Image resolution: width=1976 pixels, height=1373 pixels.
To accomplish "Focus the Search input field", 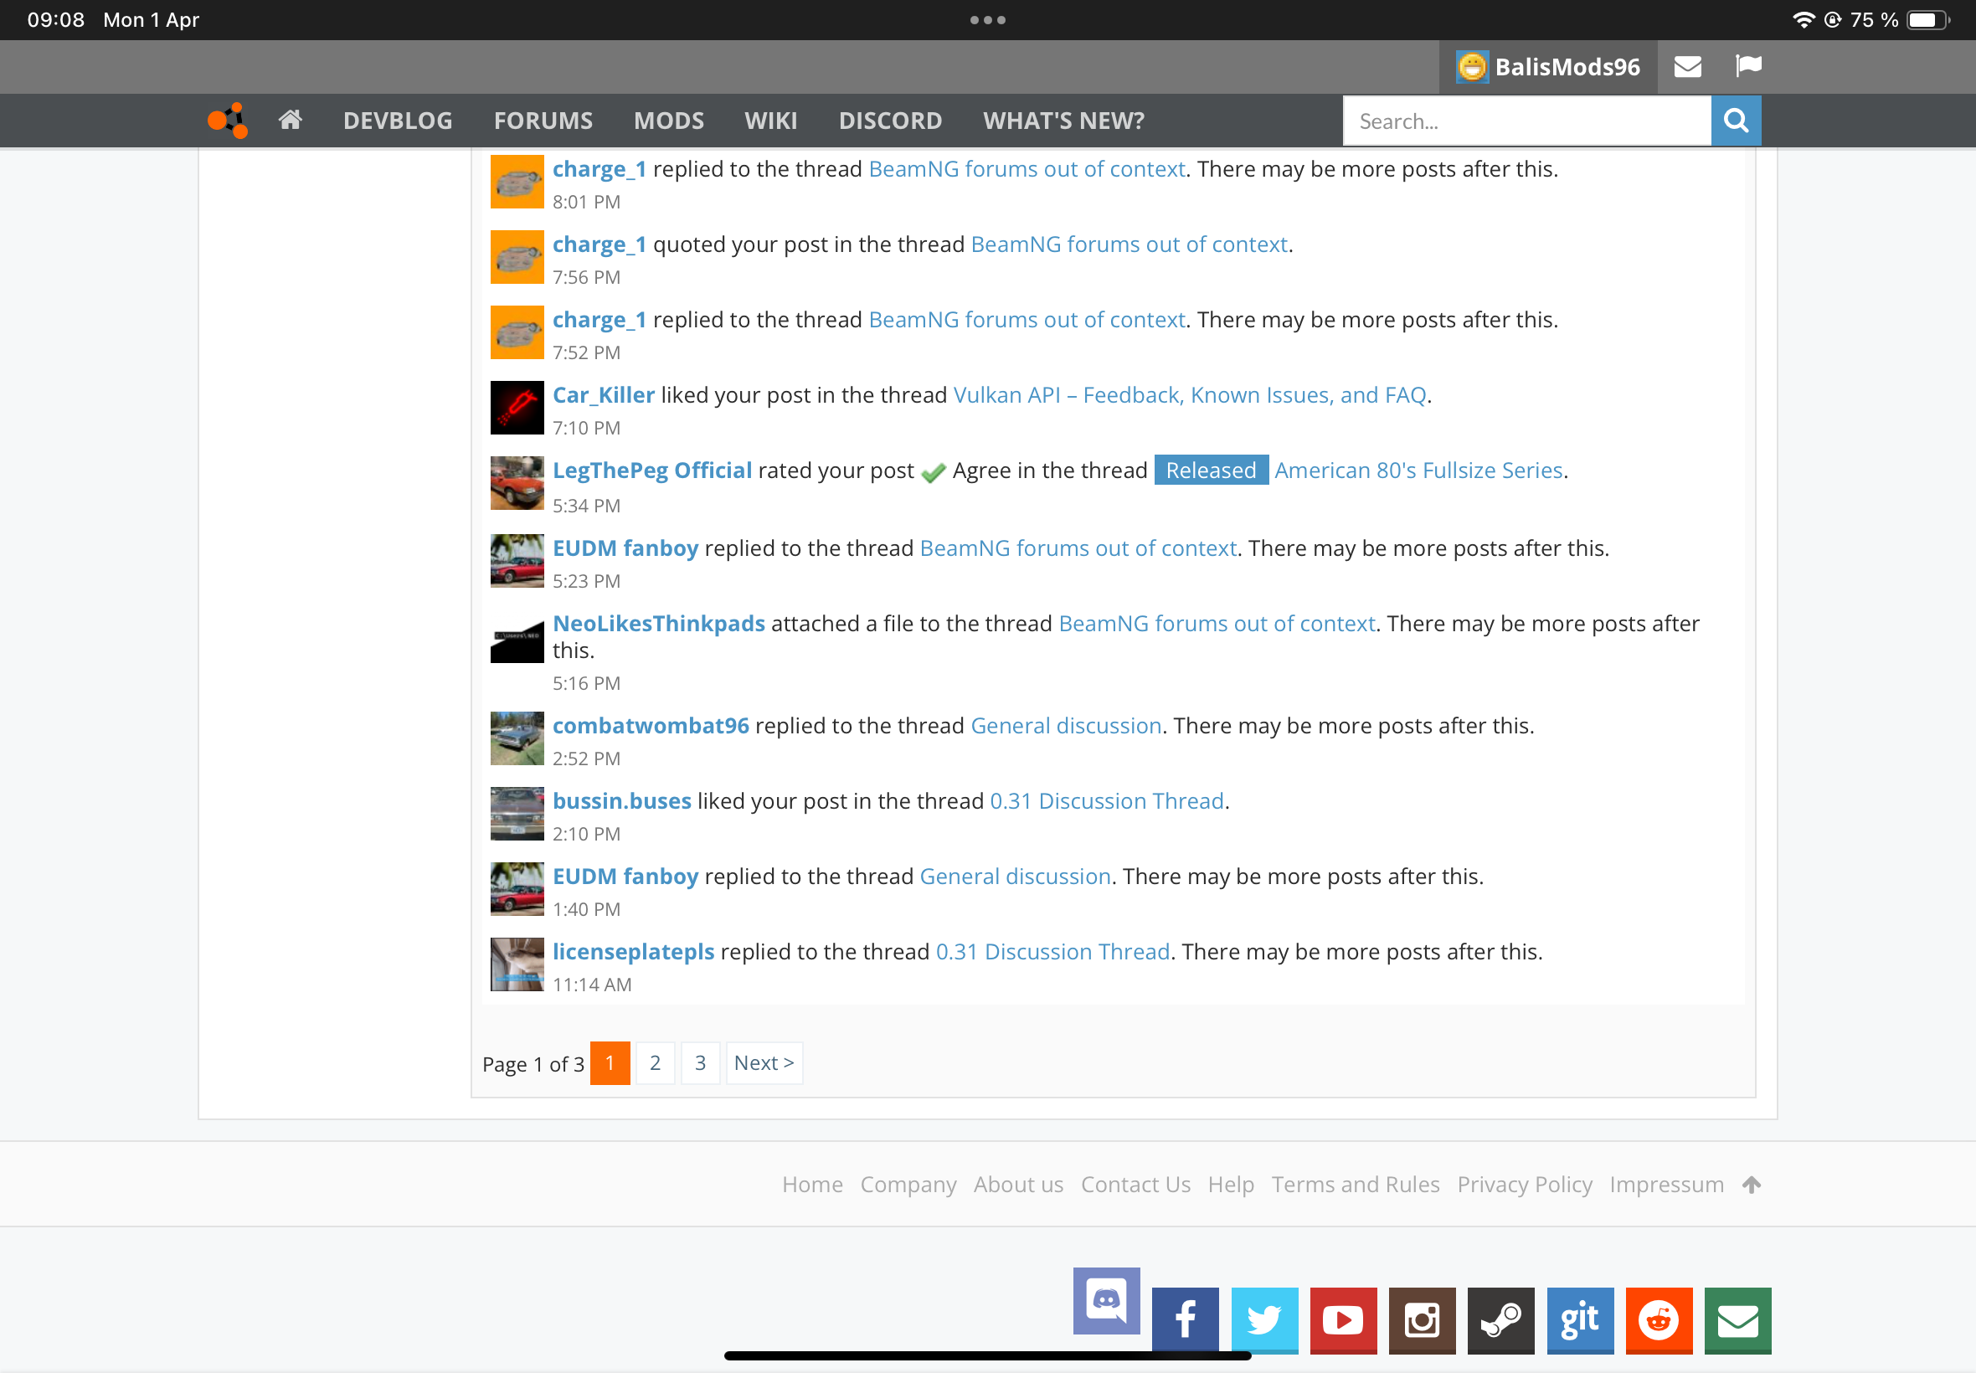I will point(1527,121).
